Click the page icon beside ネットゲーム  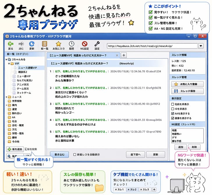14,93
